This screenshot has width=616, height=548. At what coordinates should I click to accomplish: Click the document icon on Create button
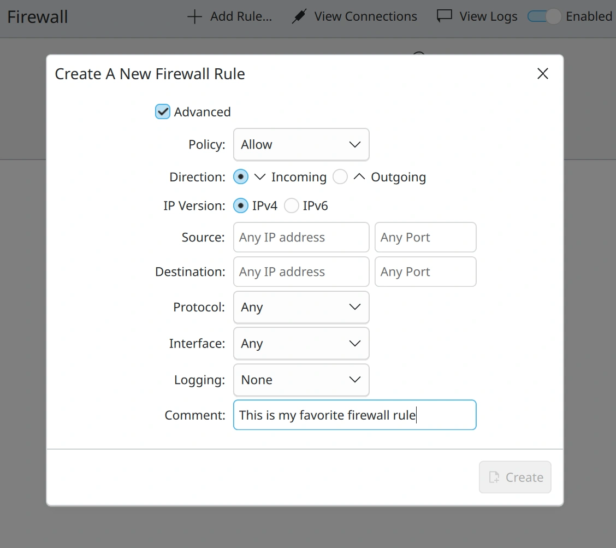(x=494, y=477)
